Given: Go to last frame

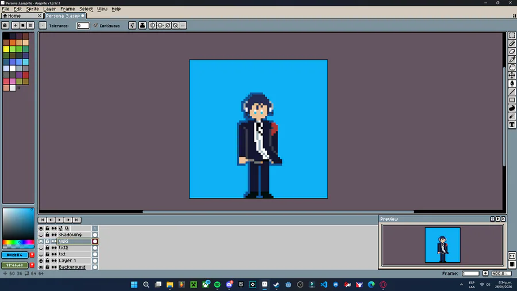Looking at the screenshot, I should (x=76, y=220).
